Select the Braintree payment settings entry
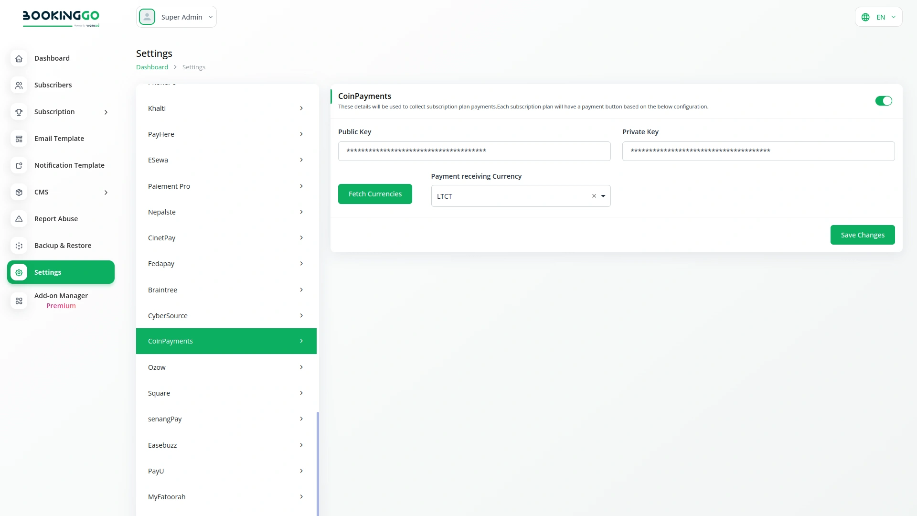Image resolution: width=917 pixels, height=516 pixels. point(226,290)
